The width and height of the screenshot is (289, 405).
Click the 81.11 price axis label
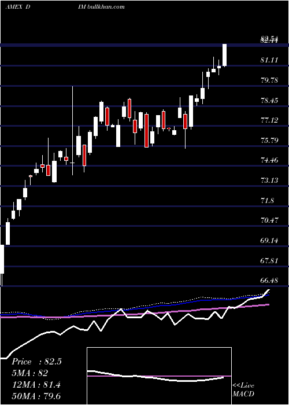[269, 60]
